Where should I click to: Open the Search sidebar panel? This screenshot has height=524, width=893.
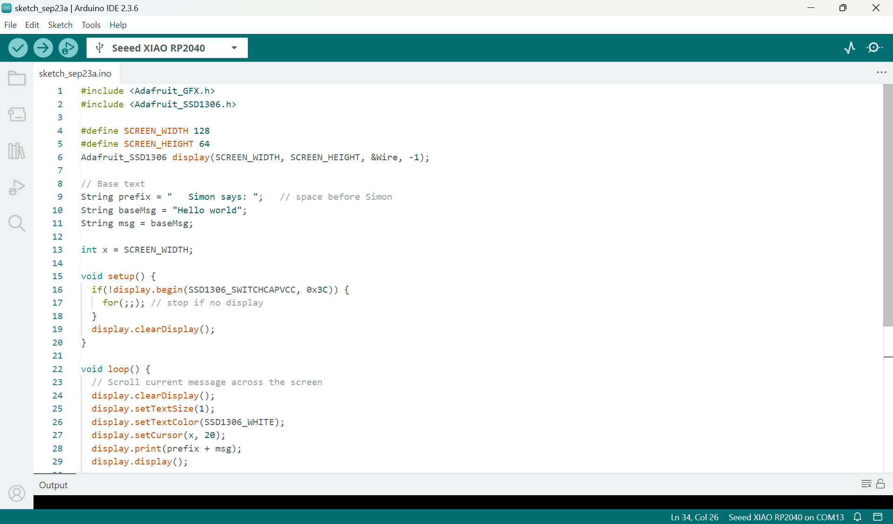pos(17,223)
